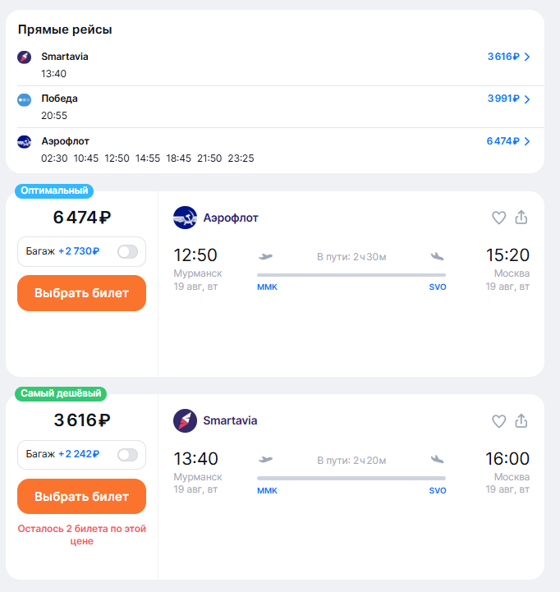Image resolution: width=560 pixels, height=592 pixels.
Task: Enable baggage toggle for +2 730₽
Action: (x=127, y=251)
